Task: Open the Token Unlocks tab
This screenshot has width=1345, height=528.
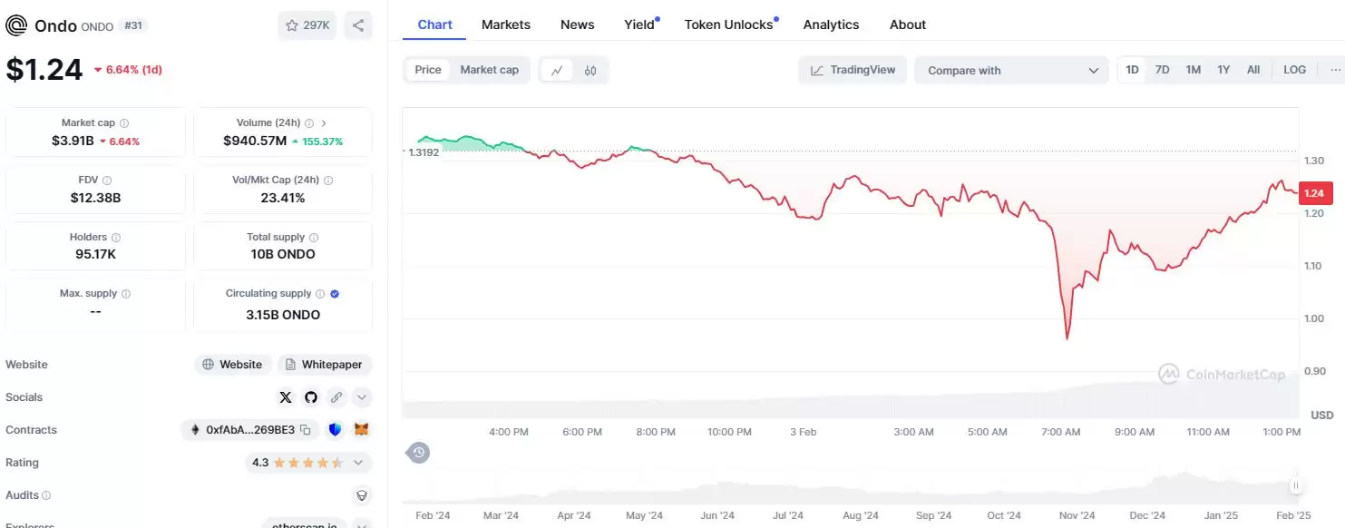Action: pyautogui.click(x=728, y=24)
